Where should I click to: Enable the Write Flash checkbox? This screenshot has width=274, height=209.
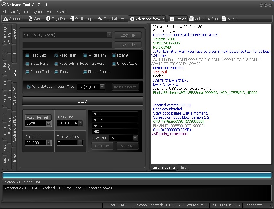click(x=85, y=55)
